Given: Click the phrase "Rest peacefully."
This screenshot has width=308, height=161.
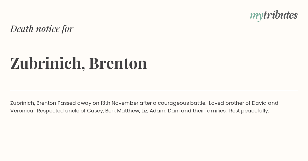Looking at the screenshot, I should [x=249, y=111].
